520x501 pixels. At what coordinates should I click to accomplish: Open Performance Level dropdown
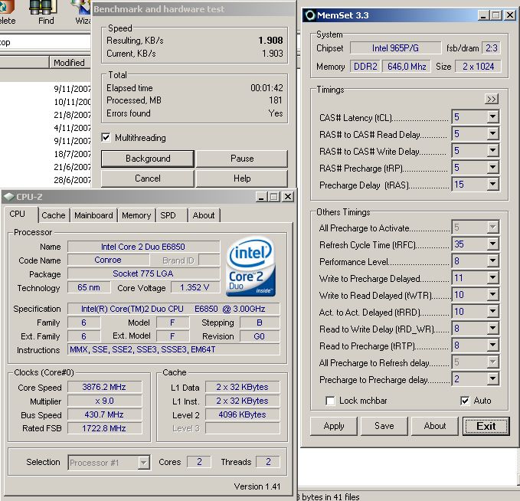(x=492, y=261)
